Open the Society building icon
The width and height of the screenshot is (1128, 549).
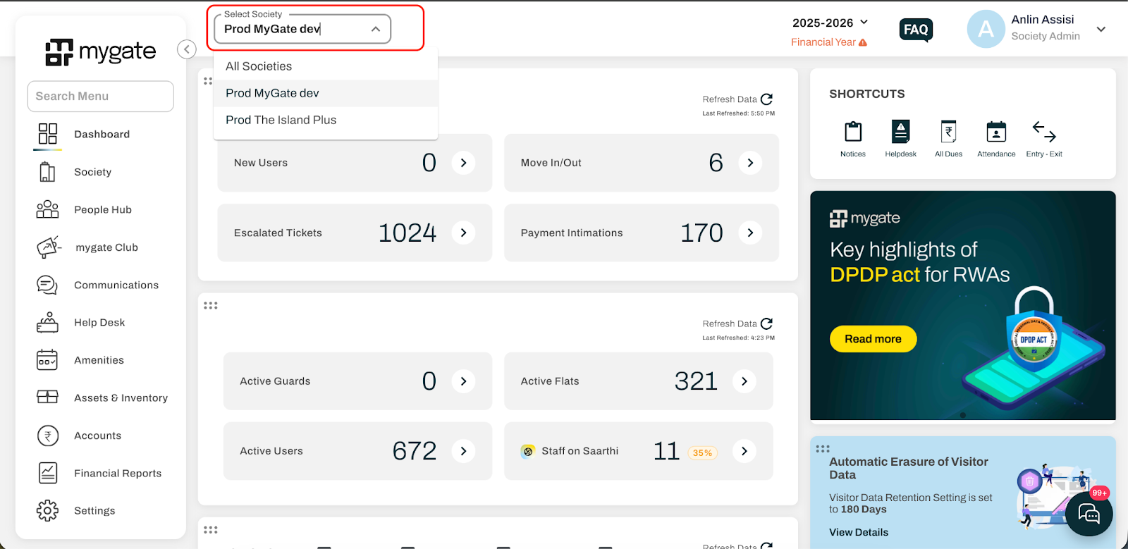[x=47, y=172]
